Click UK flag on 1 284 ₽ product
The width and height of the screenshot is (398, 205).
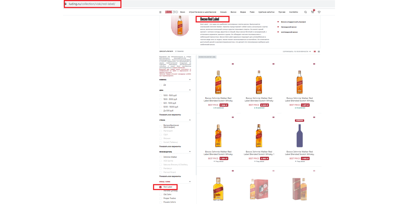coord(233,117)
